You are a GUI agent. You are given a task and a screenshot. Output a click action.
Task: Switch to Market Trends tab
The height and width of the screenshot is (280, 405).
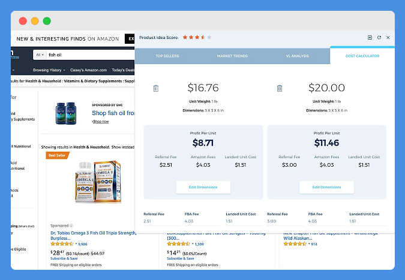pyautogui.click(x=232, y=56)
